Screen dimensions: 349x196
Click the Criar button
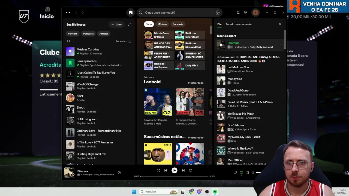(116, 24)
